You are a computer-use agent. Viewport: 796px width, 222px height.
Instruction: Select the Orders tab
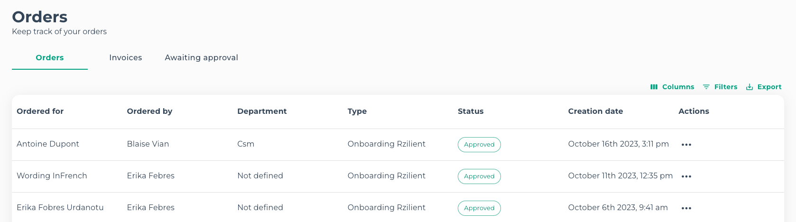pos(50,57)
